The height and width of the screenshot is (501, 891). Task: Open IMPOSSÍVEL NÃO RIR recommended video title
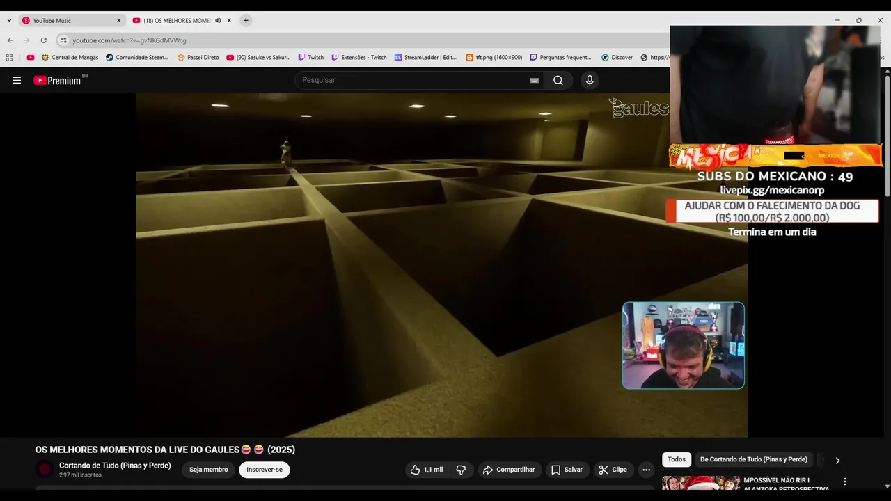[x=787, y=484]
